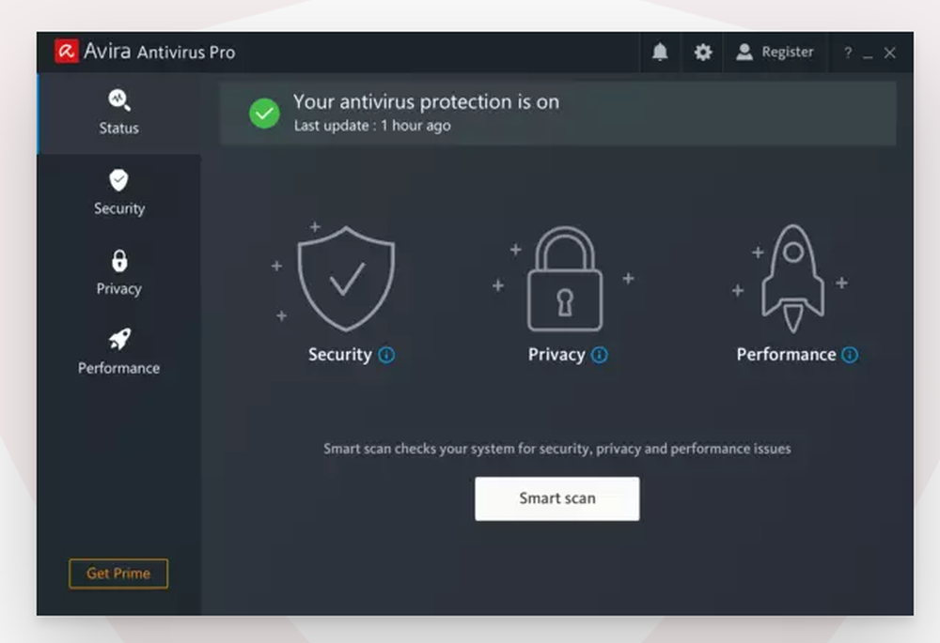Click the large Privacy padlock icon
This screenshot has width=940, height=643.
pos(564,280)
